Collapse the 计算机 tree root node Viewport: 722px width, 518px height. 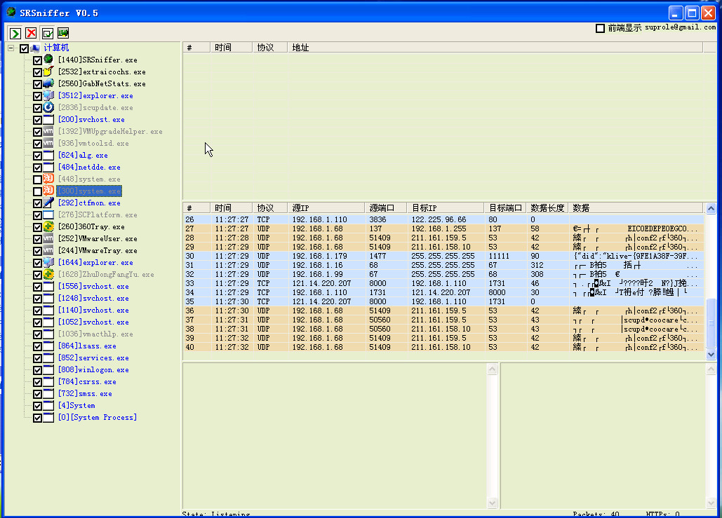pyautogui.click(x=11, y=48)
